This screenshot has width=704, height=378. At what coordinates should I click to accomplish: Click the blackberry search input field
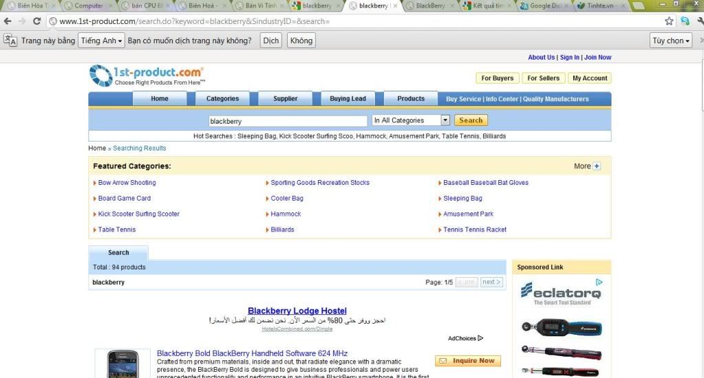288,121
